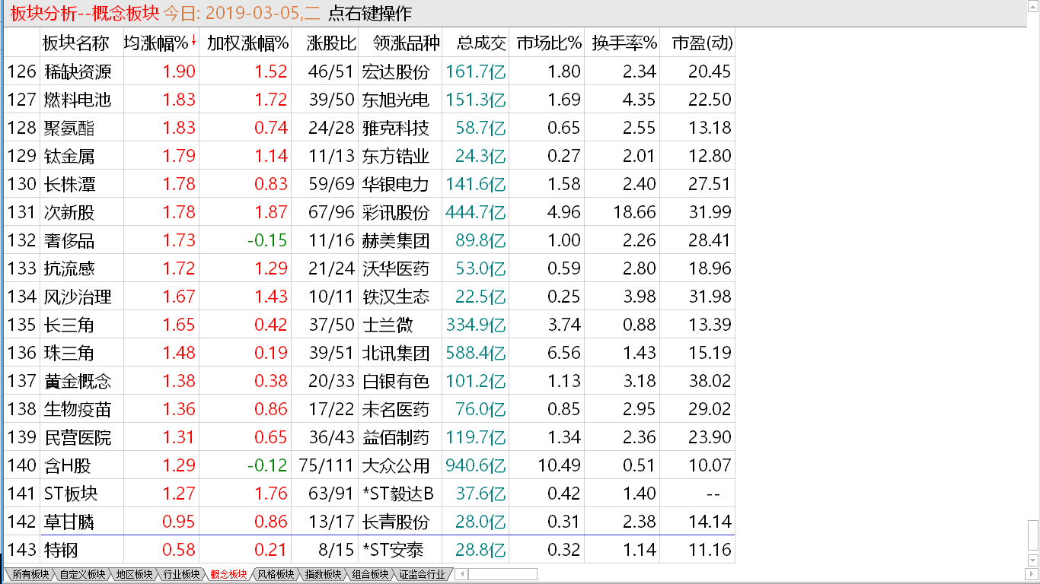Viewport: 1040px width, 584px height.
Task: Click the 75/111 rising ratio cell
Action: pos(327,465)
